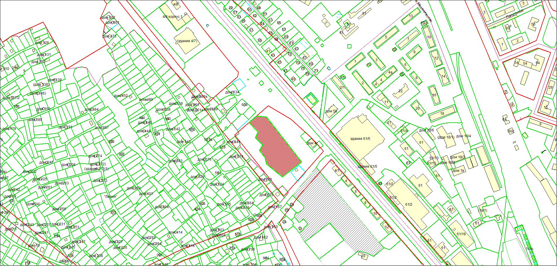Click the (здание 272/1) label
Screen dimensions: 557x266
click(96, 169)
